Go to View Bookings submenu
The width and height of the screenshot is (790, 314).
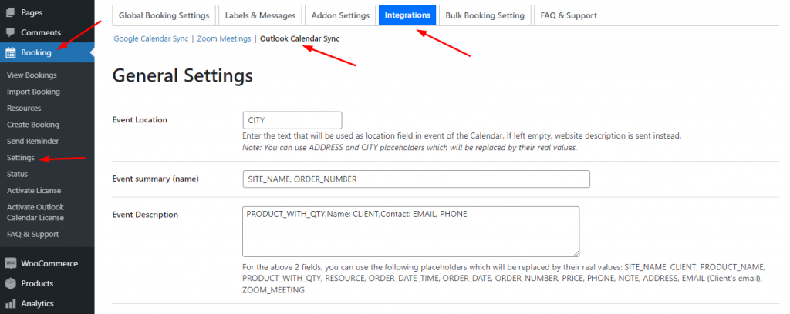32,75
